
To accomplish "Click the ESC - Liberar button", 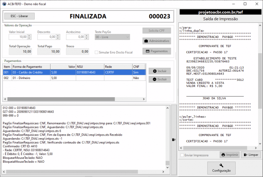I will (19, 16).
